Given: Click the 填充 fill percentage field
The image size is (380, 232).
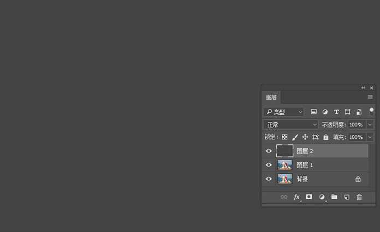Looking at the screenshot, I should (356, 137).
